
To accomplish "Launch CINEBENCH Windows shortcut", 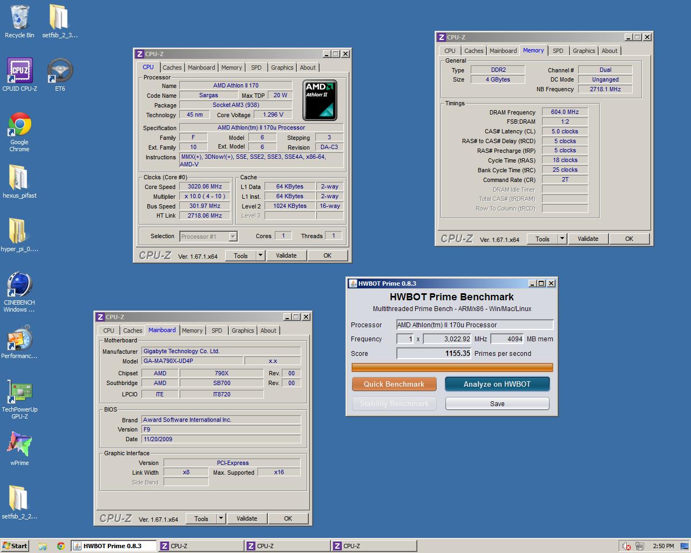I will click(19, 292).
